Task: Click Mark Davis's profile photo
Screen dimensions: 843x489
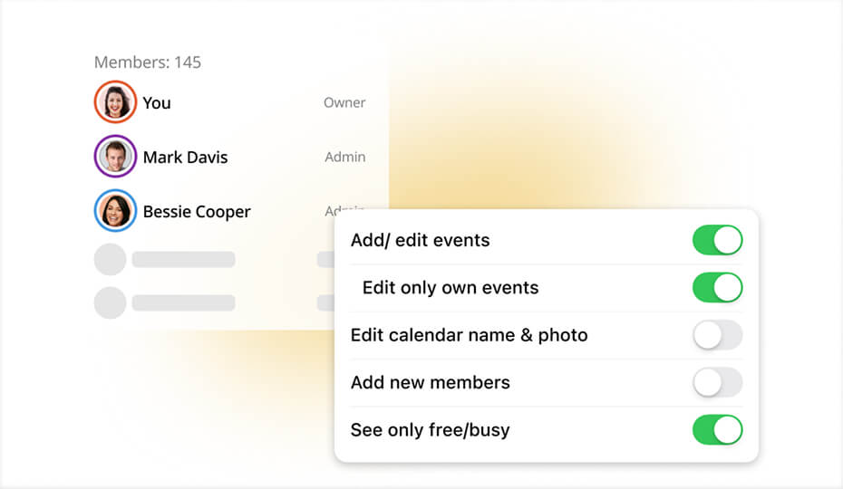Action: (x=115, y=157)
